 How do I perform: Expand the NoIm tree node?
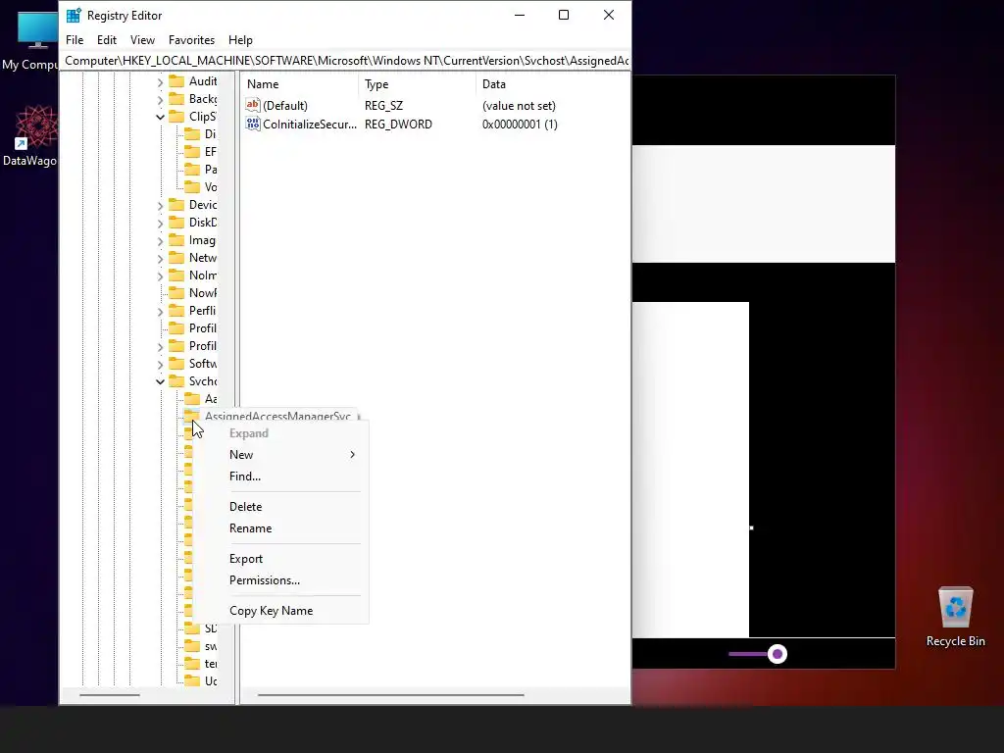(x=160, y=276)
